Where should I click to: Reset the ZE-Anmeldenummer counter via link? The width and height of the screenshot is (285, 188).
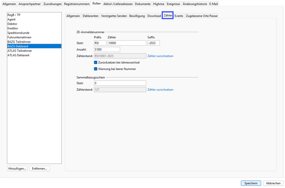click(x=160, y=56)
